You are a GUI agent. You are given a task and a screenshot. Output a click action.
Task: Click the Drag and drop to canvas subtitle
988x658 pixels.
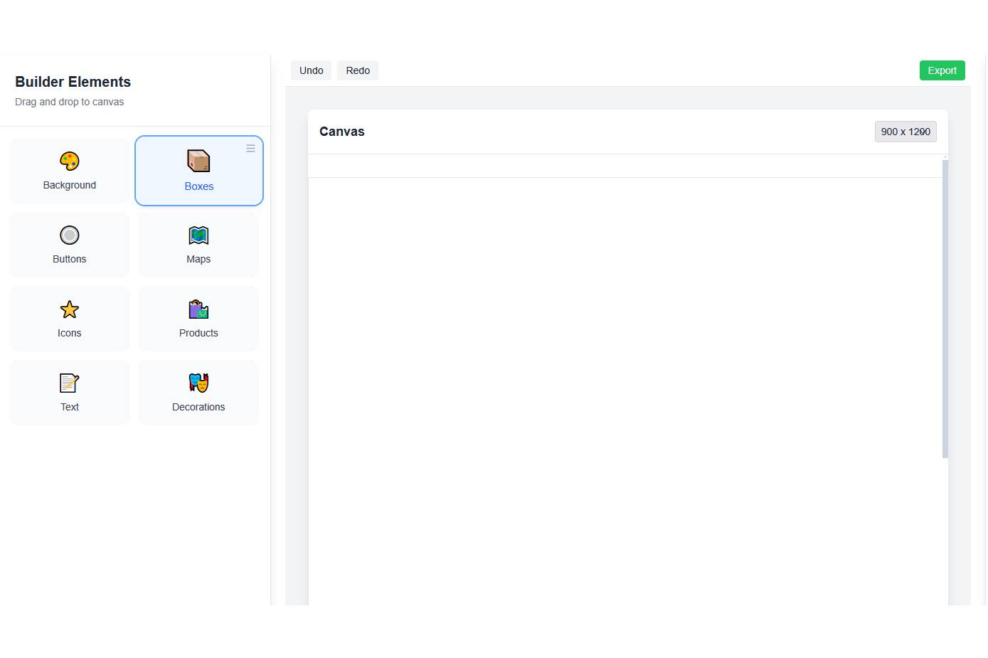click(x=70, y=102)
